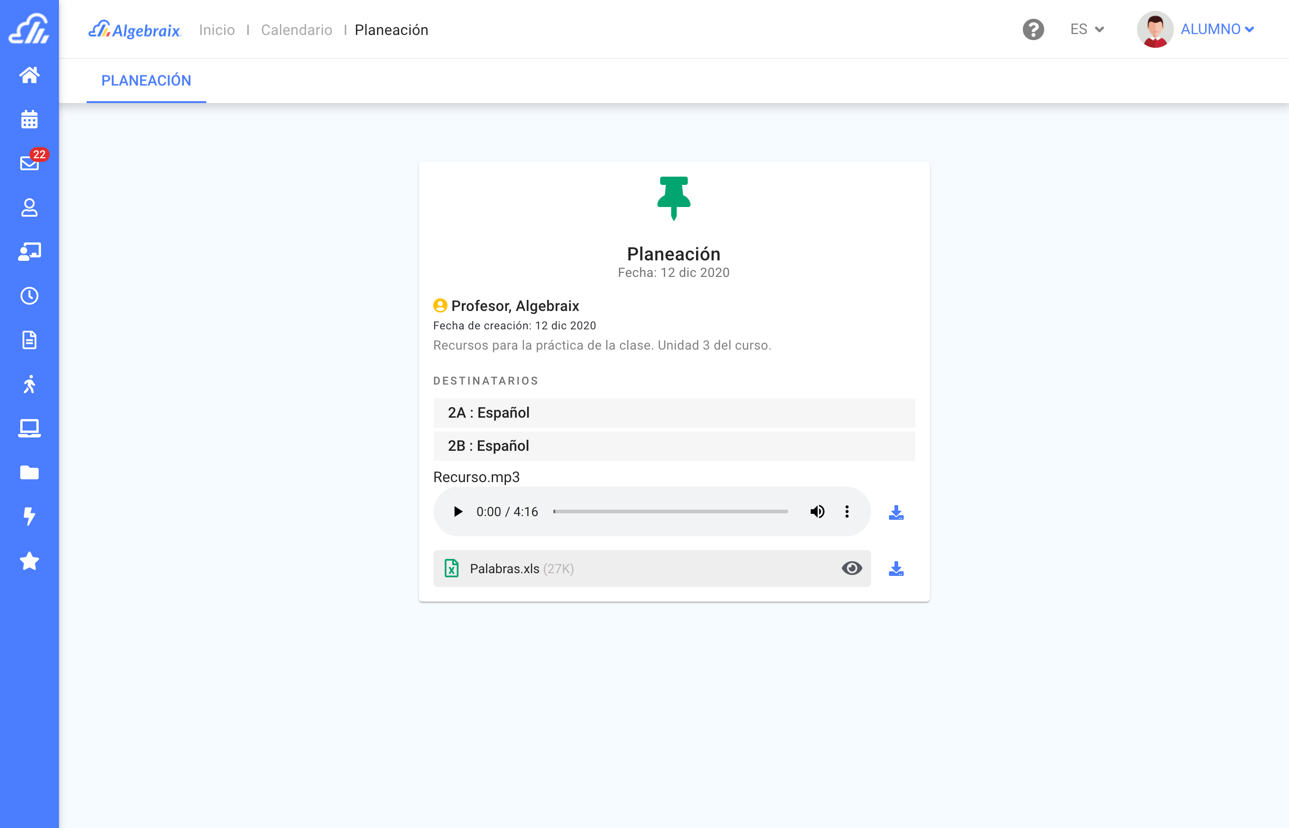Open the folder icon in sidebar
Image resolution: width=1289 pixels, height=828 pixels.
pyautogui.click(x=29, y=472)
